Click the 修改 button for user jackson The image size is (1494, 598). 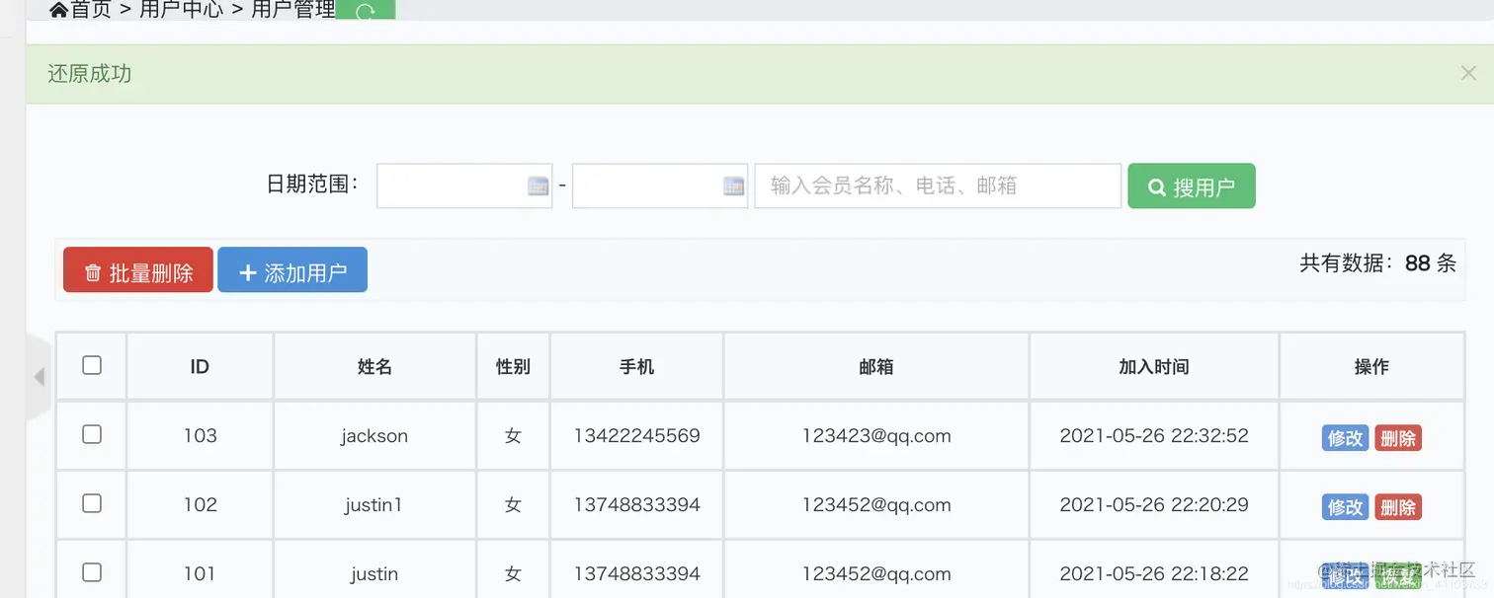(1344, 437)
